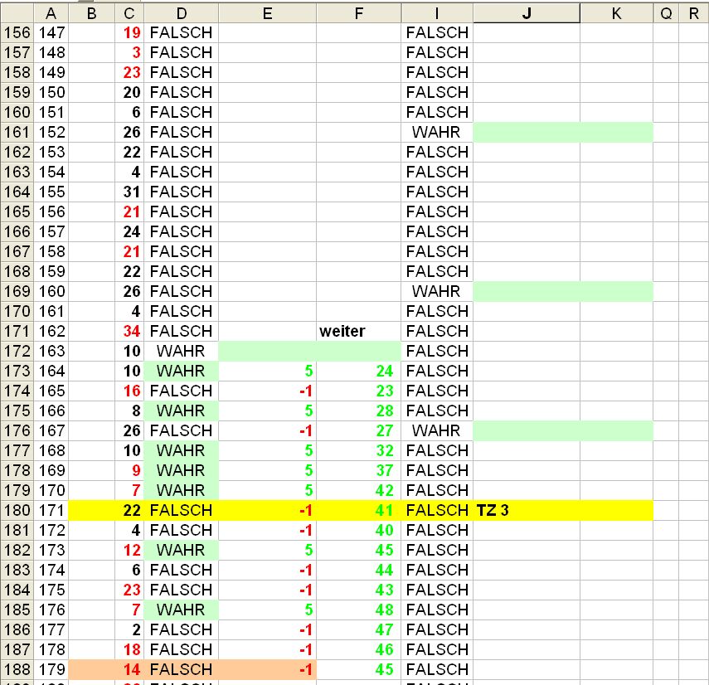Click green highlighted cell J161
Image resolution: width=709 pixels, height=685 pixels.
point(527,132)
